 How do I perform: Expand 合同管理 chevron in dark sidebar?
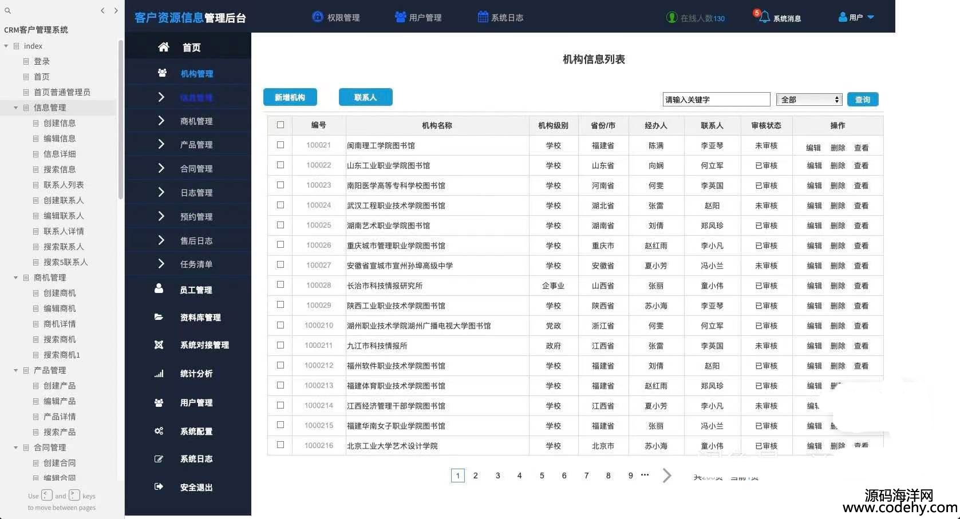pos(161,168)
